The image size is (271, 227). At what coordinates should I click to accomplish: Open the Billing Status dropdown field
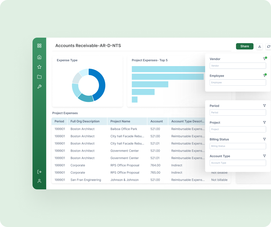(x=238, y=146)
